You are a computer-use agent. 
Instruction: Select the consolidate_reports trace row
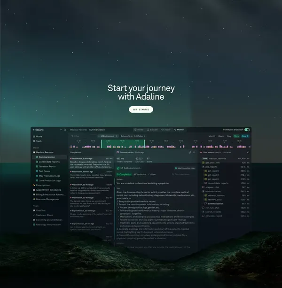(227, 183)
